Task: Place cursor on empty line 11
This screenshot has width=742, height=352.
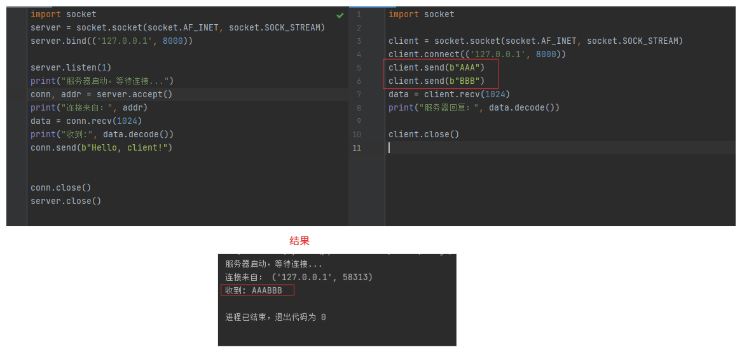Action: pos(509,148)
